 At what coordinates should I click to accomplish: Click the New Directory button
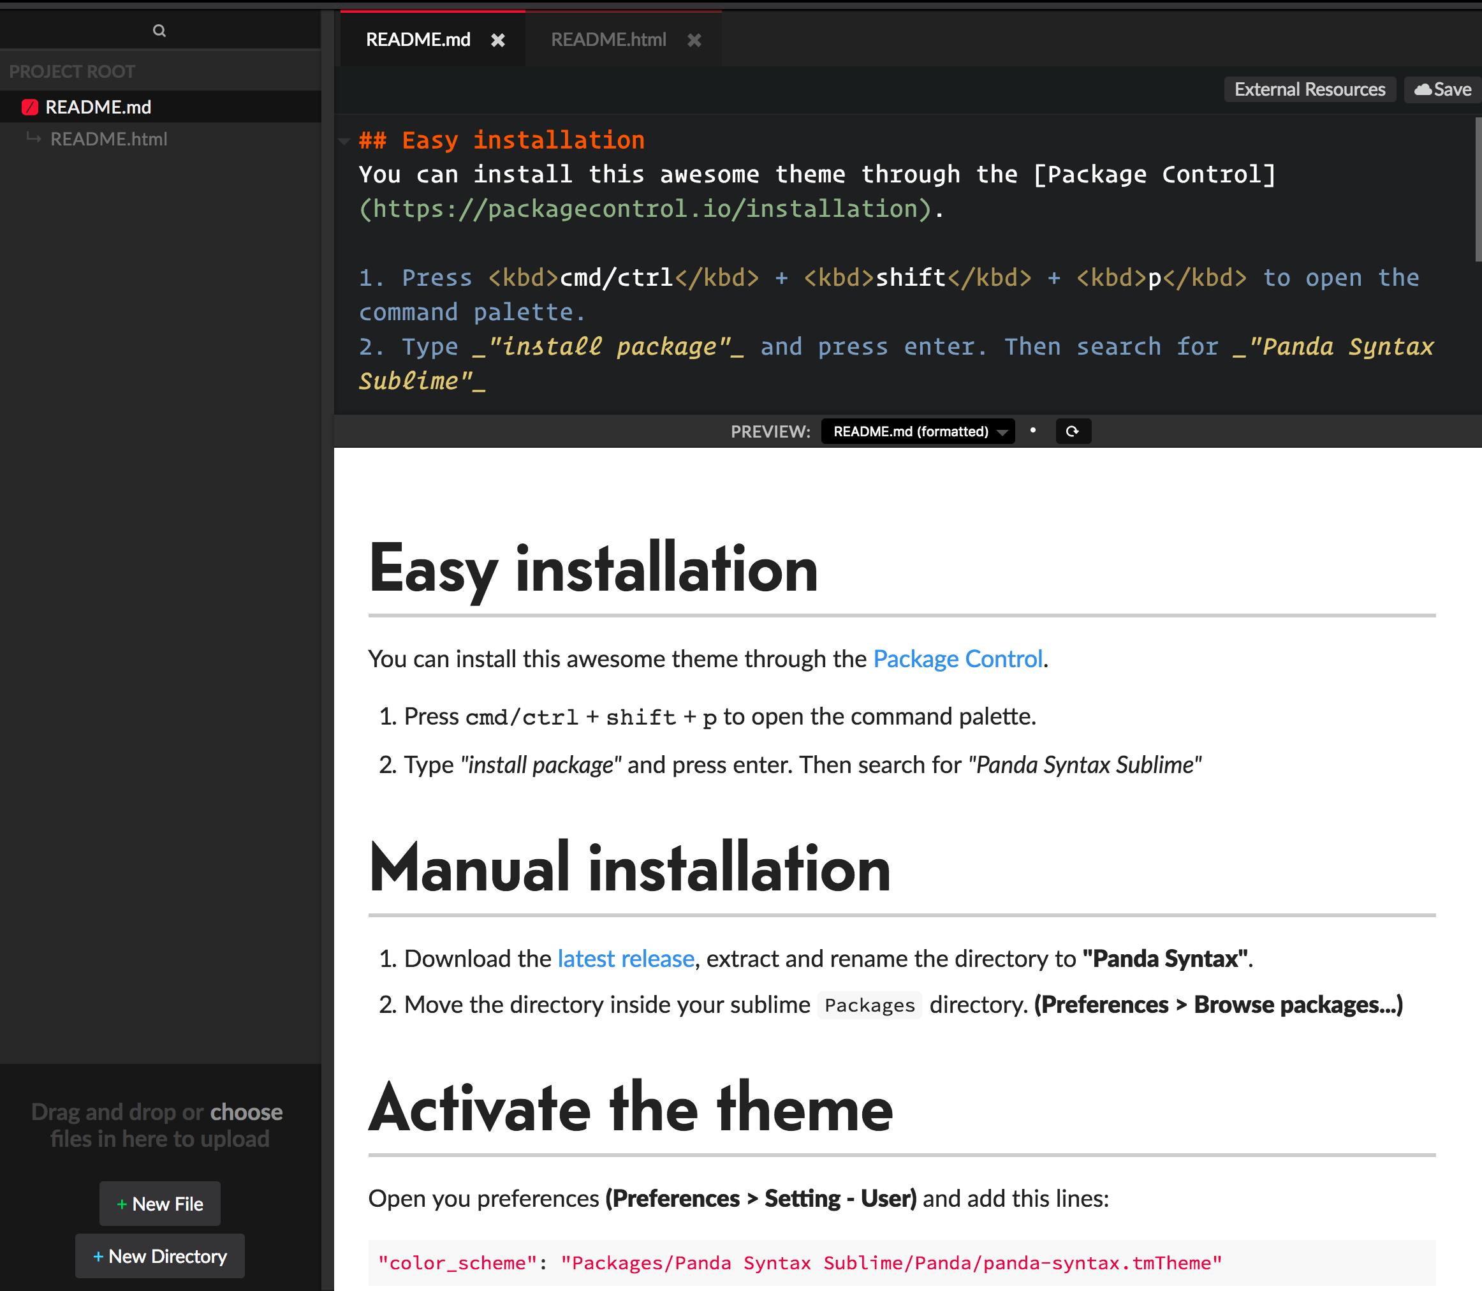coord(160,1257)
